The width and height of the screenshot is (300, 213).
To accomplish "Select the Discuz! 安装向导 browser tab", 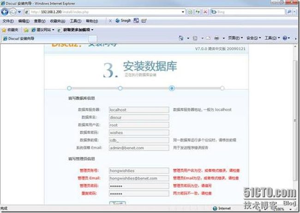I will [x=45, y=38].
